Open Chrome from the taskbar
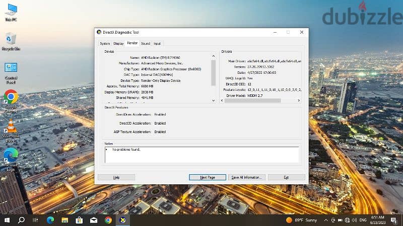The height and width of the screenshot is (226, 403). 108,220
